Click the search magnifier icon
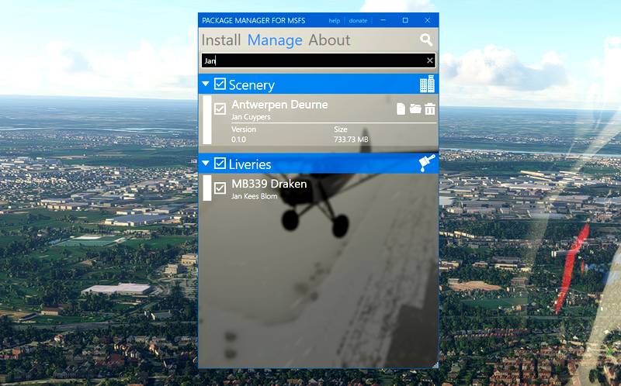 [426, 40]
